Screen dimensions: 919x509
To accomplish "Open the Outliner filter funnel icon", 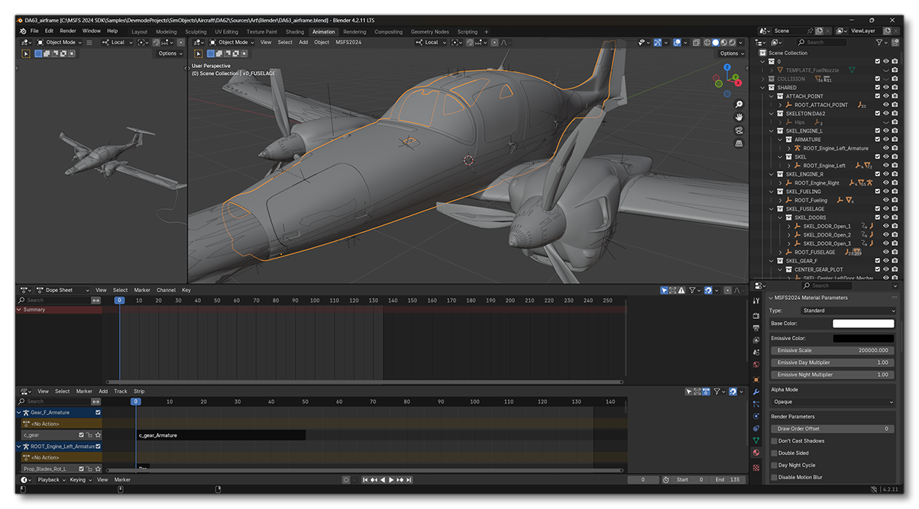I will pos(880,43).
